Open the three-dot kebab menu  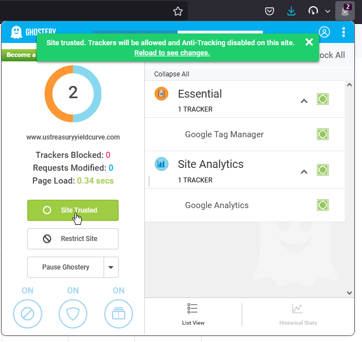(x=344, y=32)
